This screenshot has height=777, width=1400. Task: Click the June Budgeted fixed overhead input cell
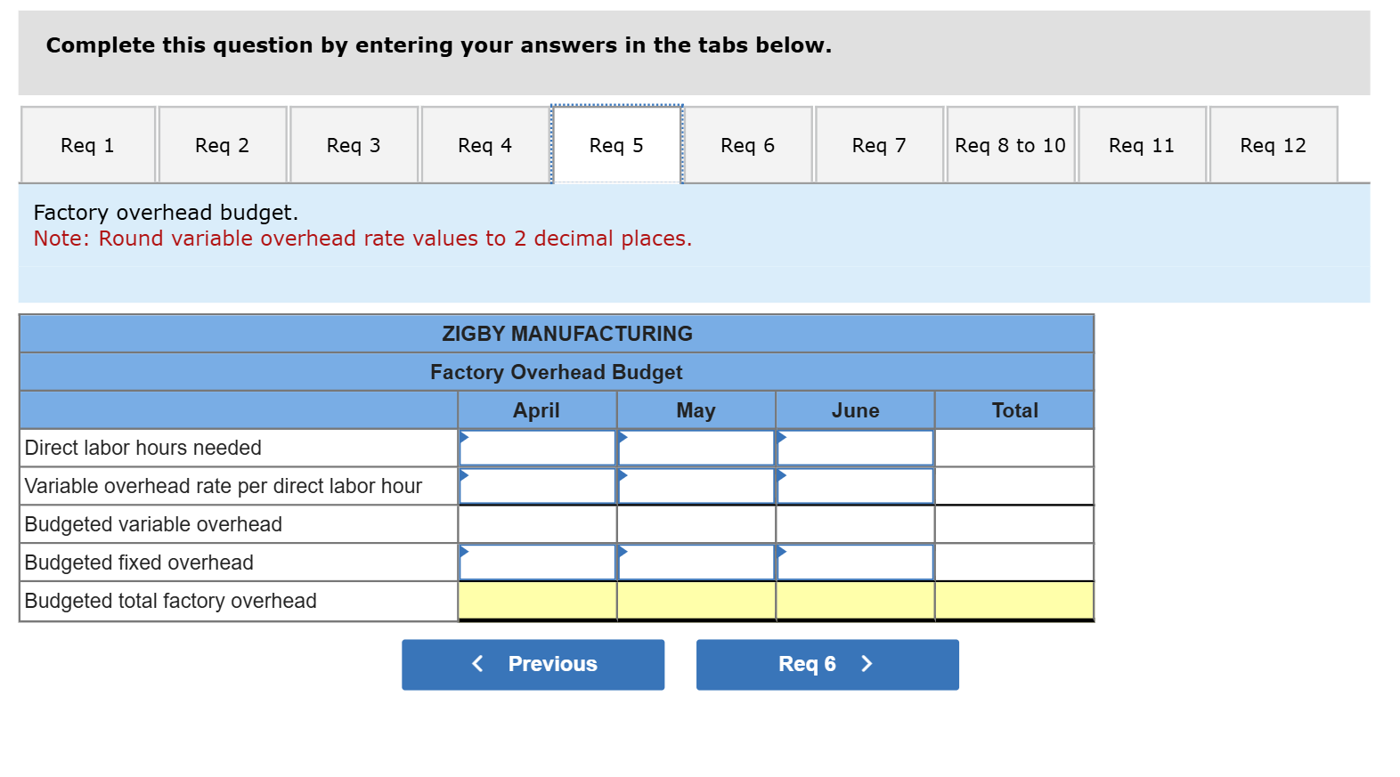[854, 562]
